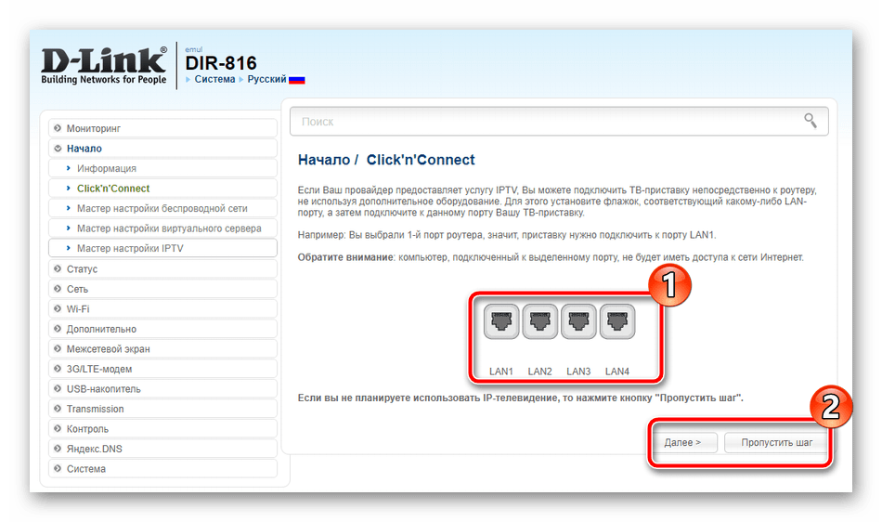Viewport: 882px width, 522px height.
Task: Open Мастер настройки виртуального сервера
Action: pos(163,228)
